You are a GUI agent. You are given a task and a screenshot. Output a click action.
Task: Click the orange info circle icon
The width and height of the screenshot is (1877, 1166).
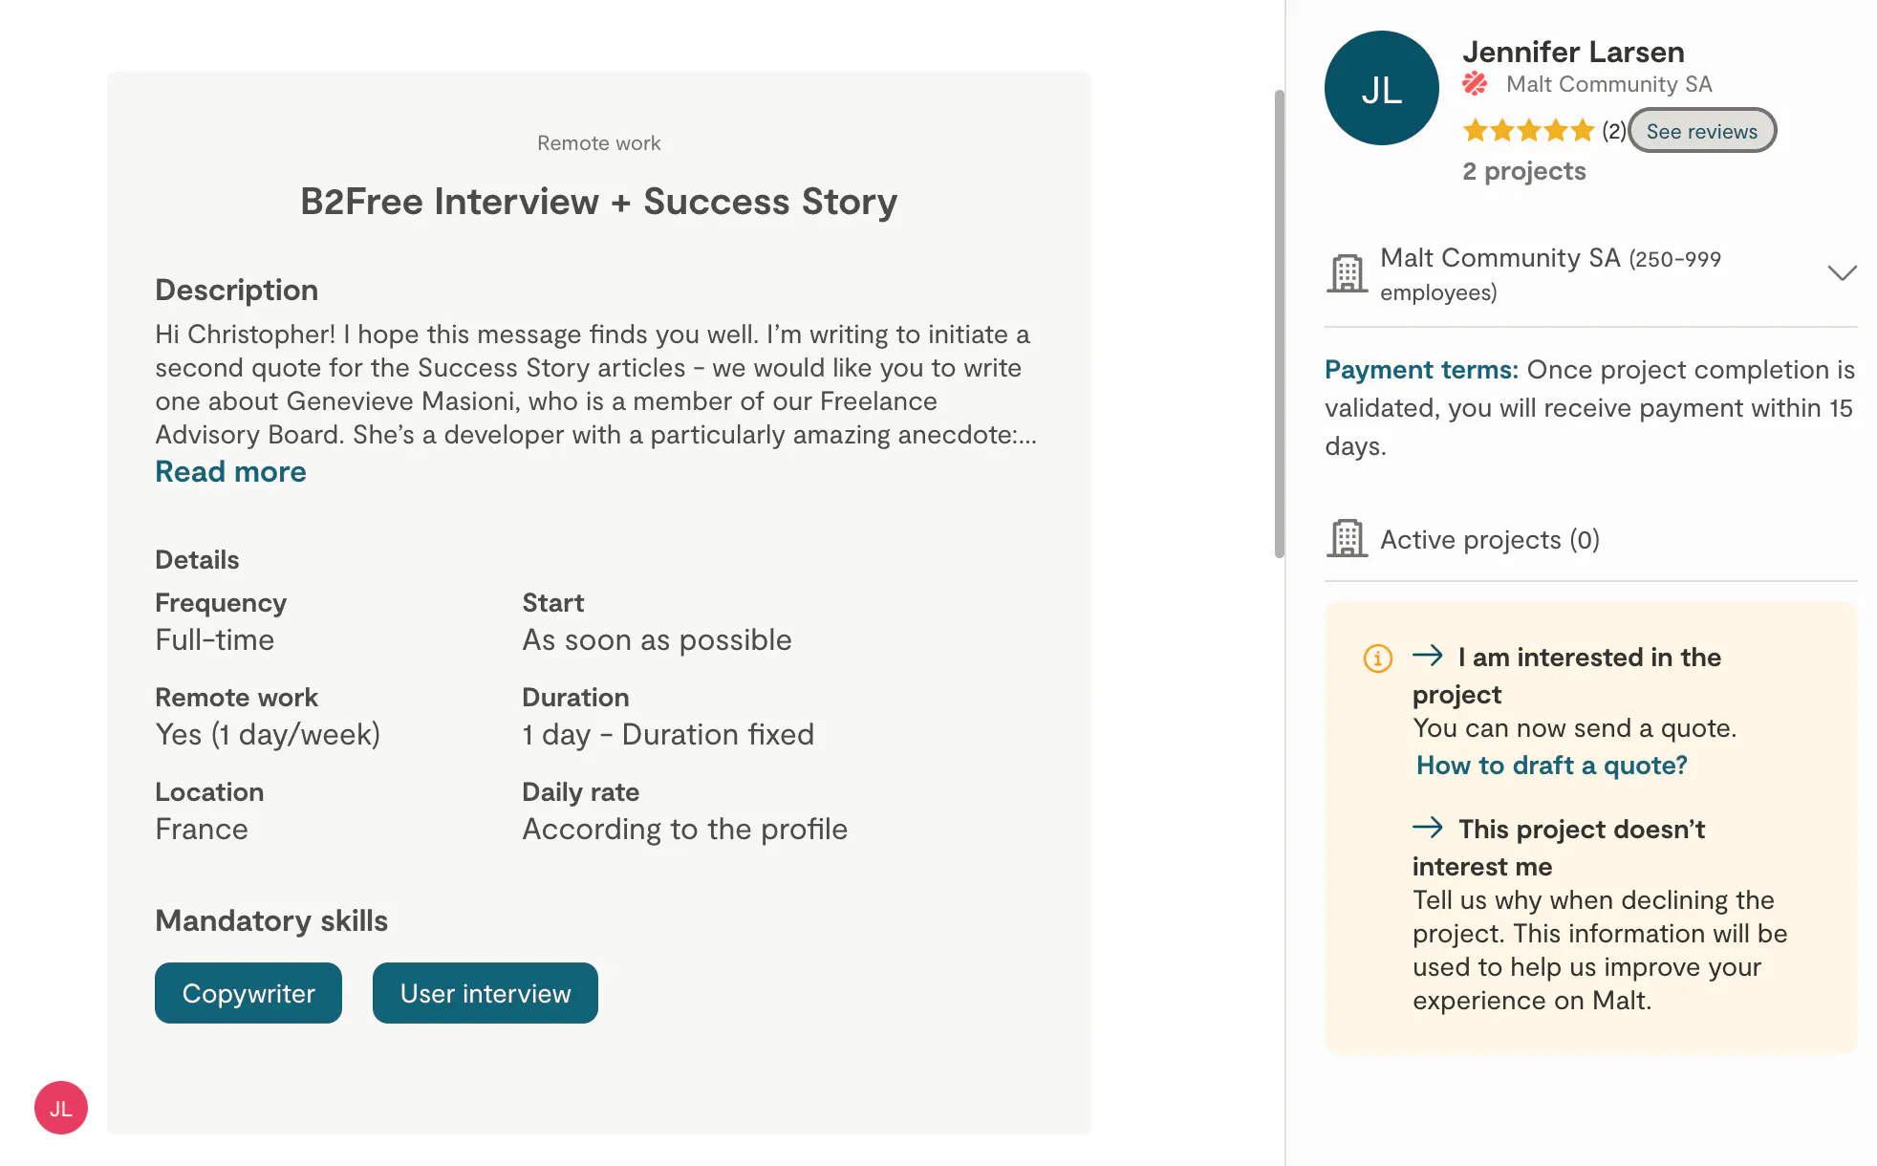(x=1377, y=658)
